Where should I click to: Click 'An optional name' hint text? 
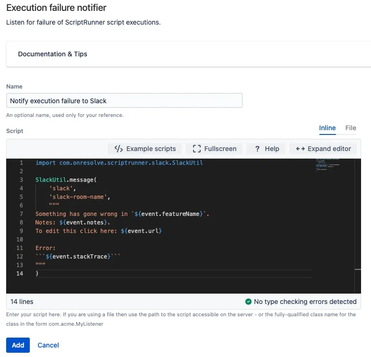click(x=65, y=115)
